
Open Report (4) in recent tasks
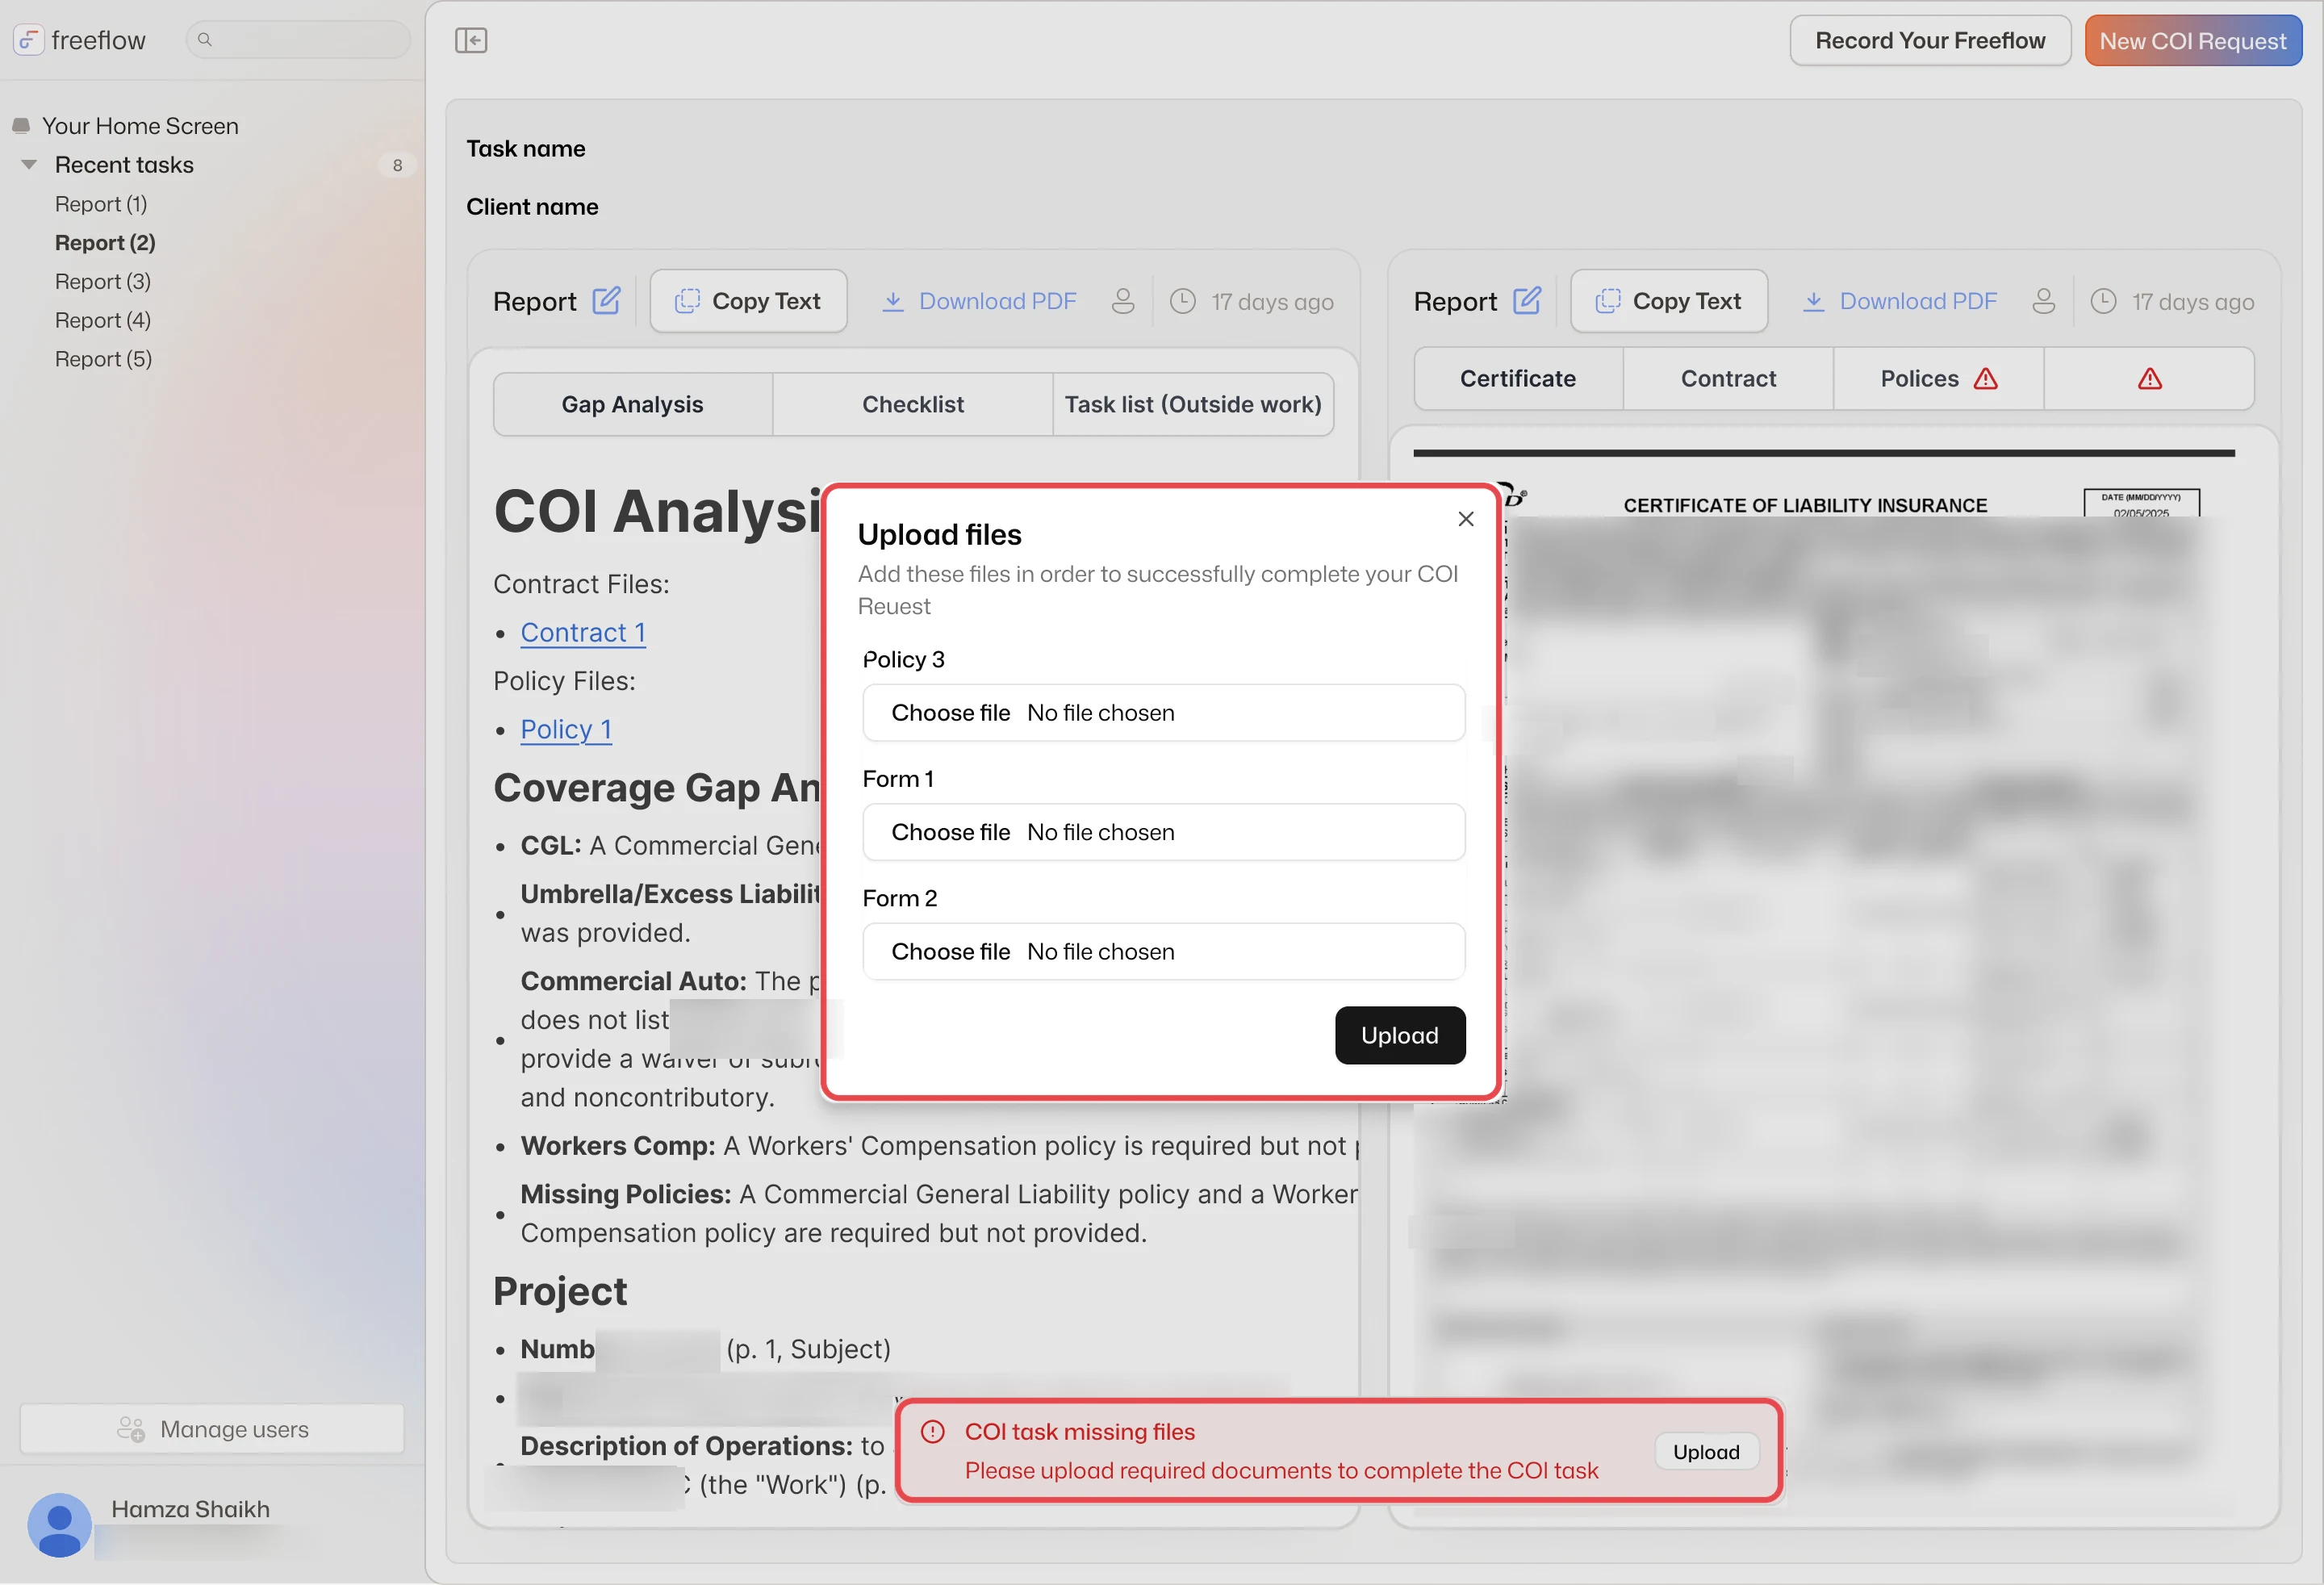point(103,320)
